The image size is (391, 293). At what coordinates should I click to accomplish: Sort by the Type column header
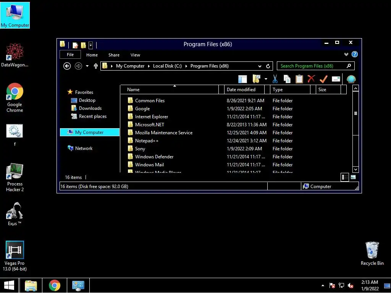click(290, 90)
